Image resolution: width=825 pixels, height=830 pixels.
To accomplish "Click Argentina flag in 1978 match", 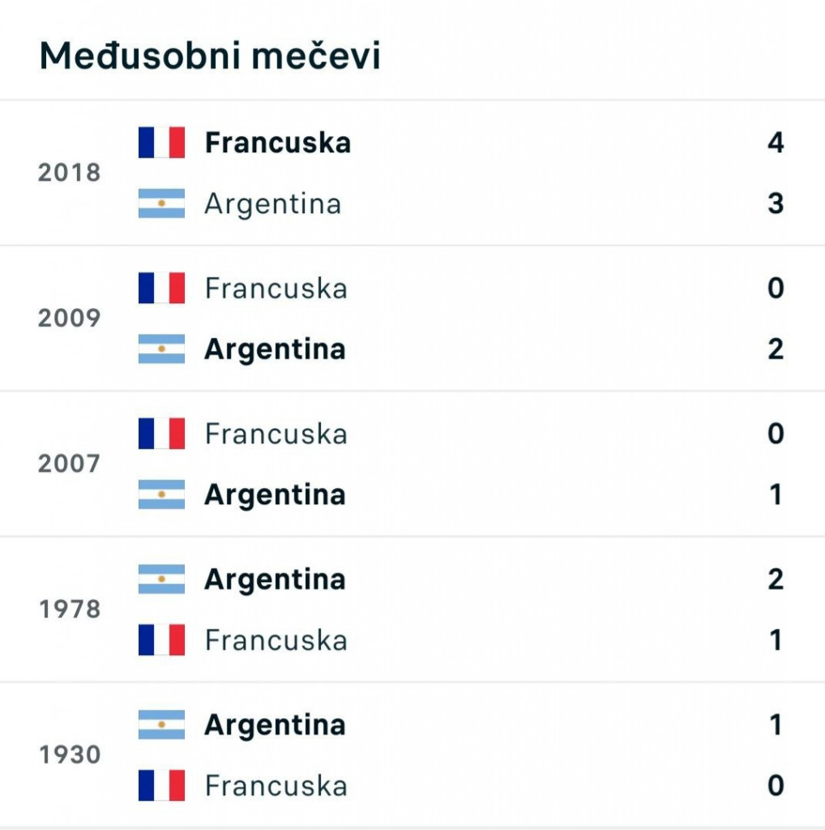I will click(161, 580).
